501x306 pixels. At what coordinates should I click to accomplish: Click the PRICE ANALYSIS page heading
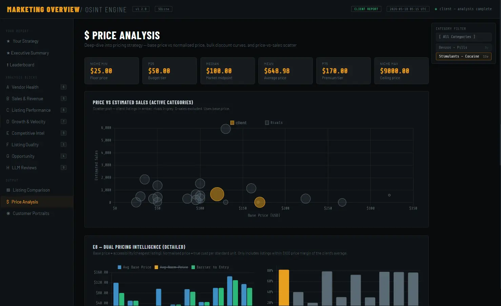point(122,36)
